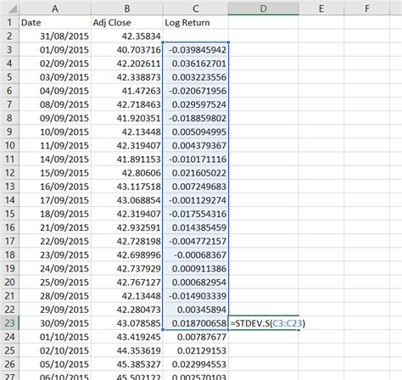The image size is (402, 380).
Task: Click cell with value 42.280473
Action: tap(127, 310)
